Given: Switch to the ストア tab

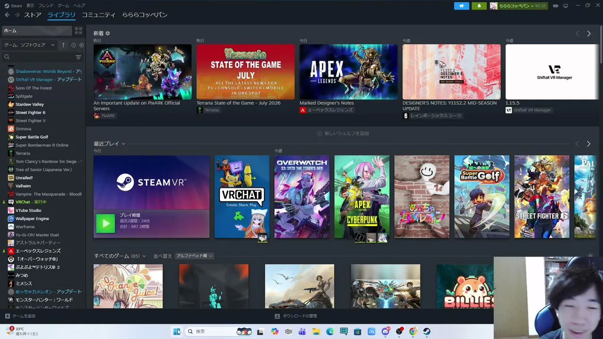Looking at the screenshot, I should point(33,15).
